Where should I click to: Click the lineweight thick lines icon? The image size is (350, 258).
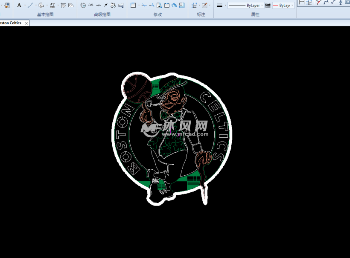click(220, 5)
